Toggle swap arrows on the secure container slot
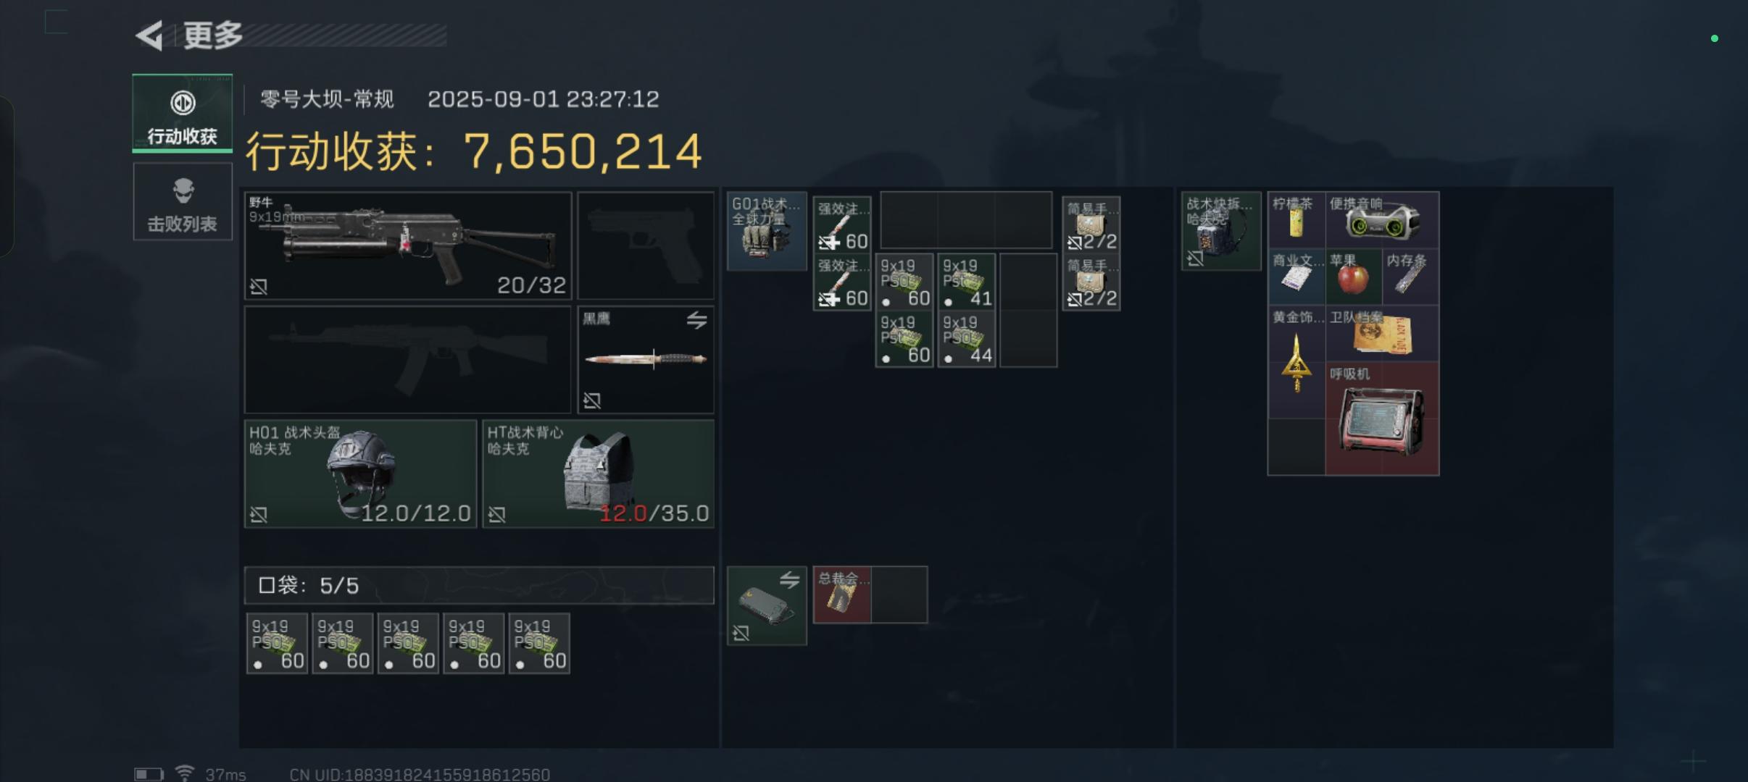 (x=789, y=579)
